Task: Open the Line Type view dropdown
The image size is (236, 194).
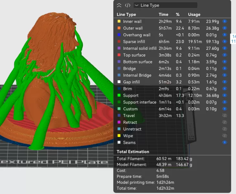Action: click(x=165, y=5)
